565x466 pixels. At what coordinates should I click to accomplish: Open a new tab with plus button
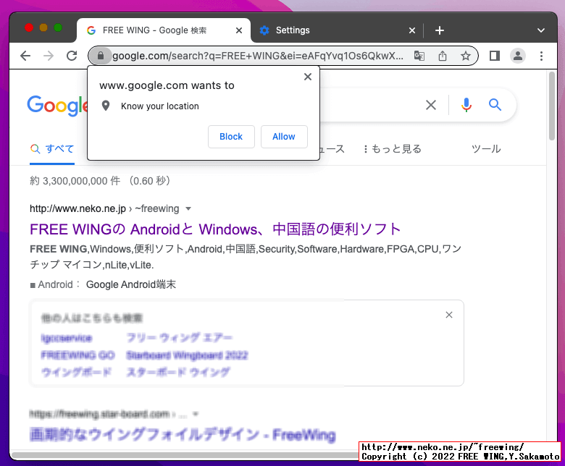(x=439, y=30)
